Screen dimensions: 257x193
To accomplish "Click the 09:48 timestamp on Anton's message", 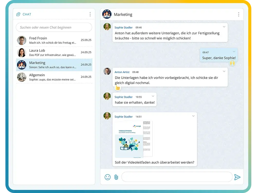I will [135, 72].
